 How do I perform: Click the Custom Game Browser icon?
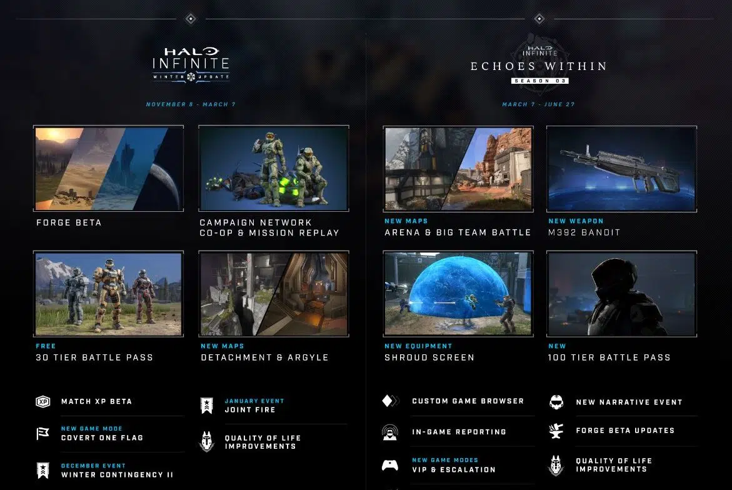[390, 401]
